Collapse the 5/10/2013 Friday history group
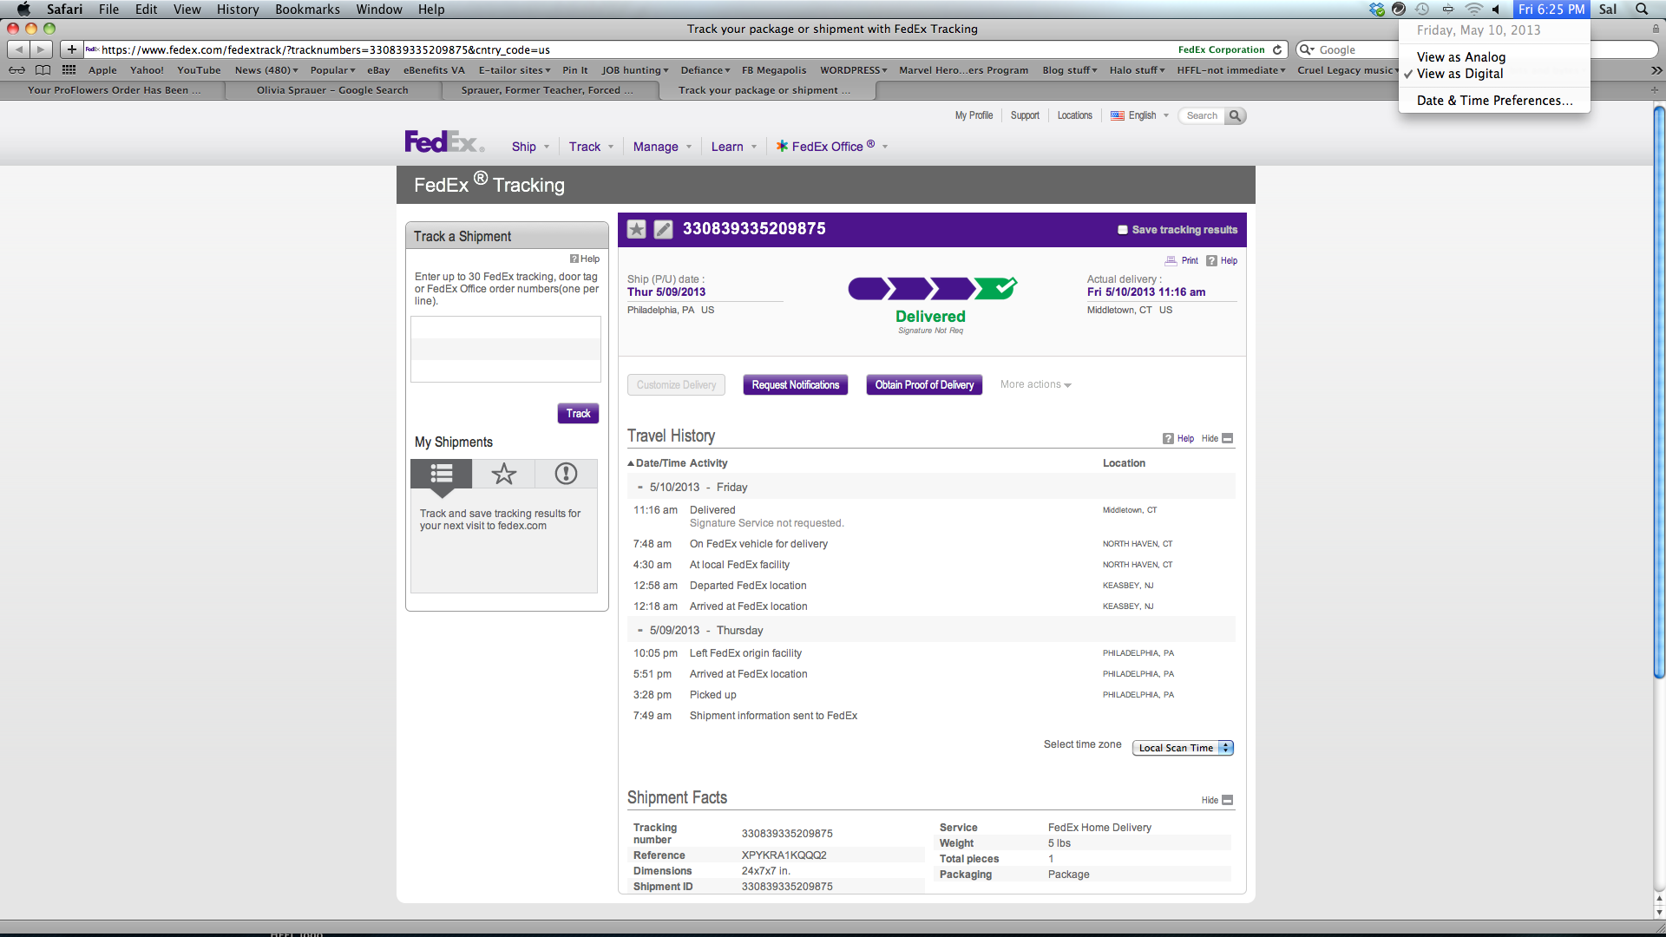1666x937 pixels. pos(640,488)
